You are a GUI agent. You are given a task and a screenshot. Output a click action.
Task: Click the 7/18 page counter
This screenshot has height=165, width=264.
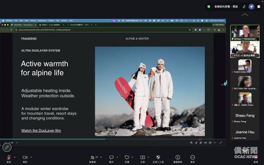(x=11, y=143)
